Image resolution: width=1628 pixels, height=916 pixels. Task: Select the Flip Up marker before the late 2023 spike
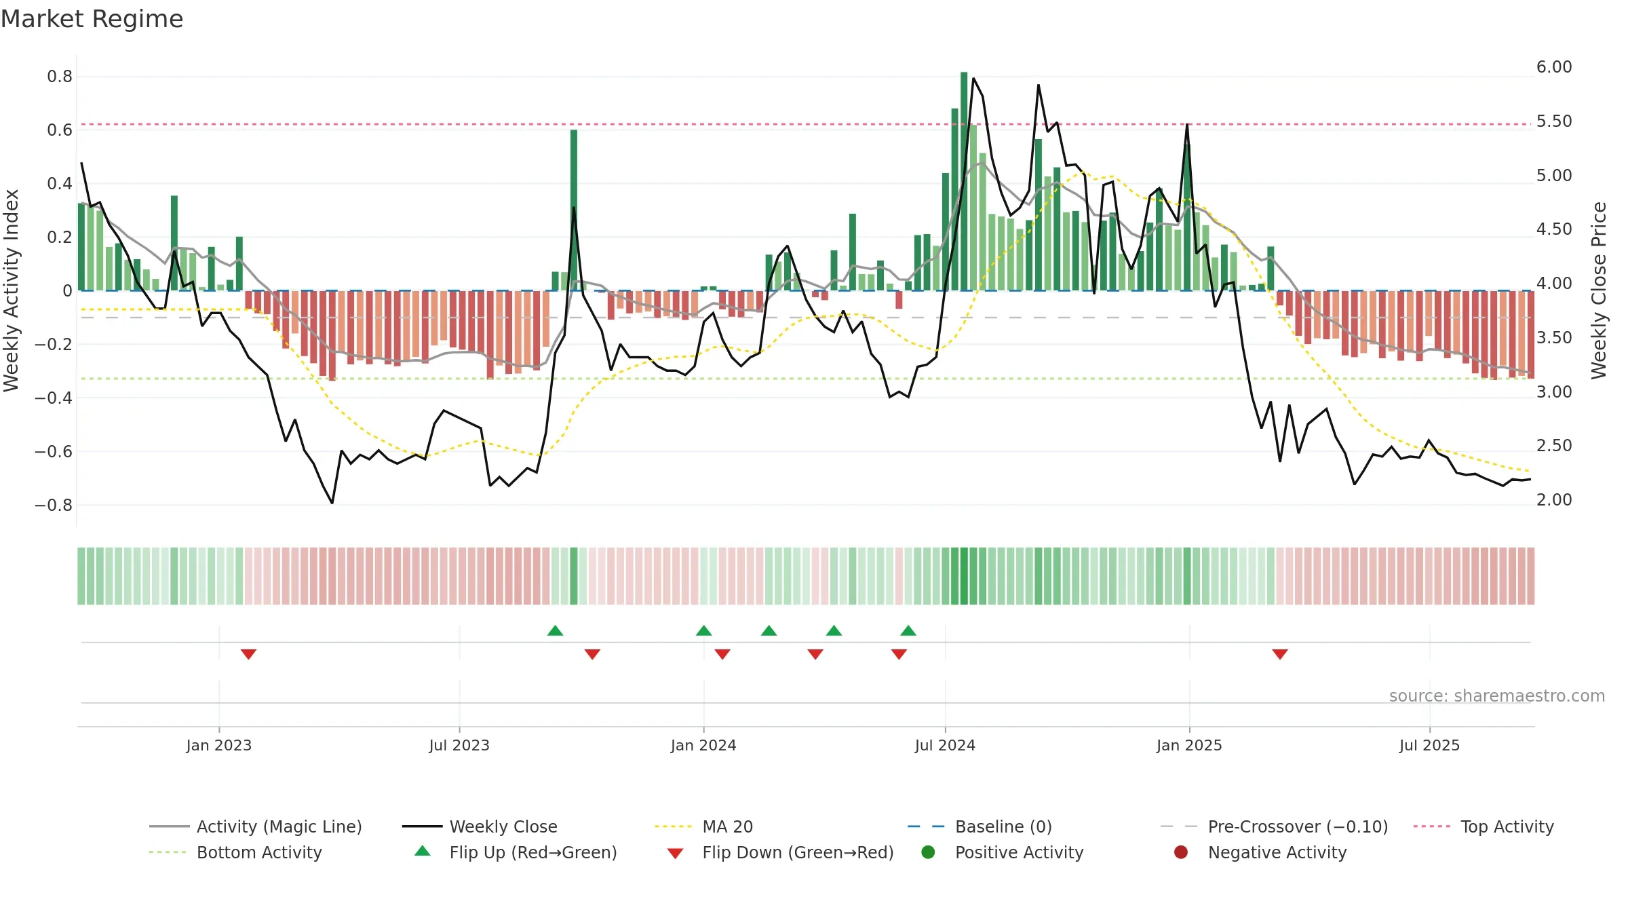coord(555,630)
